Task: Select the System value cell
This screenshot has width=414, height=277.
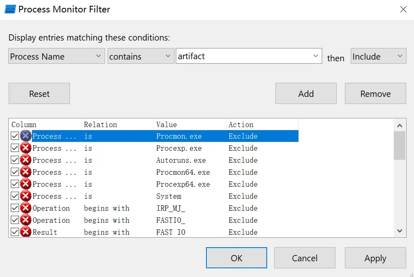Action: tap(169, 196)
